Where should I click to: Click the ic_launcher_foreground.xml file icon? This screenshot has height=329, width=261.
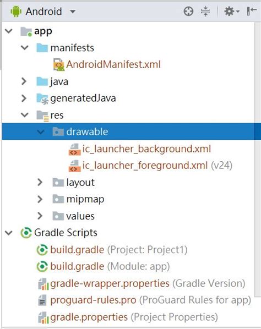[x=74, y=166]
